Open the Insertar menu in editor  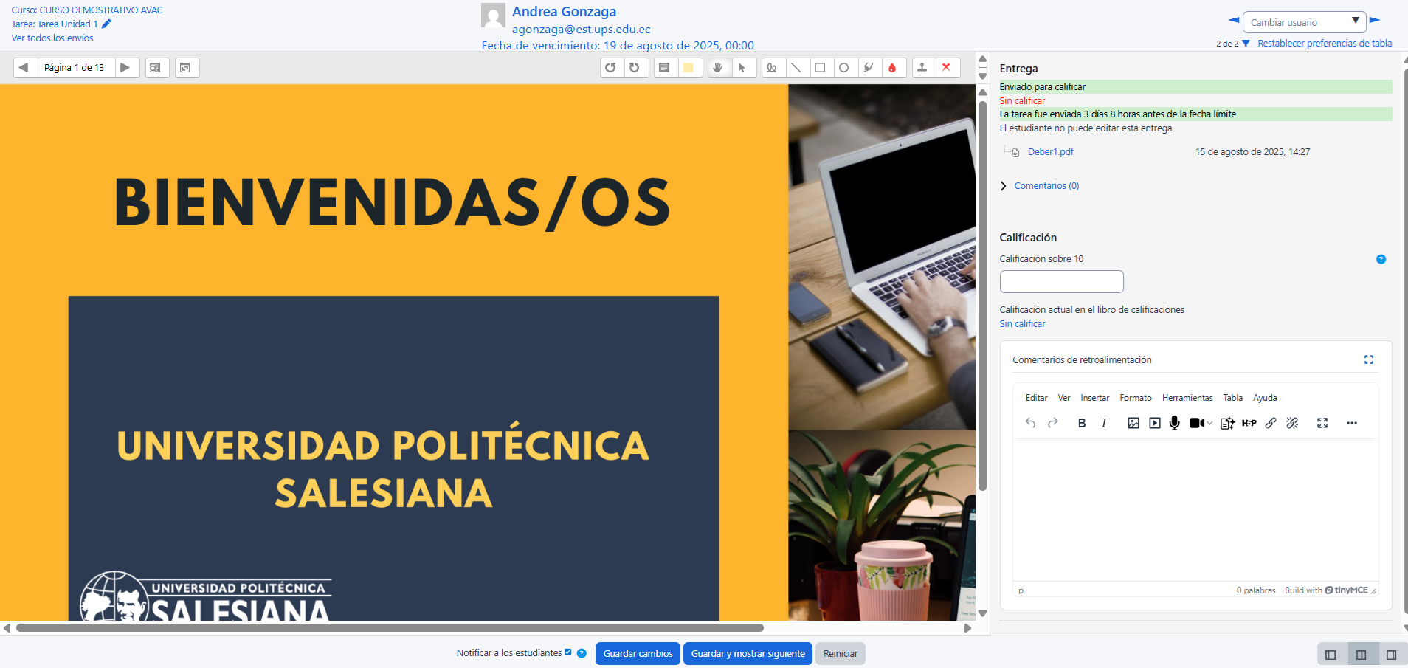(1094, 398)
